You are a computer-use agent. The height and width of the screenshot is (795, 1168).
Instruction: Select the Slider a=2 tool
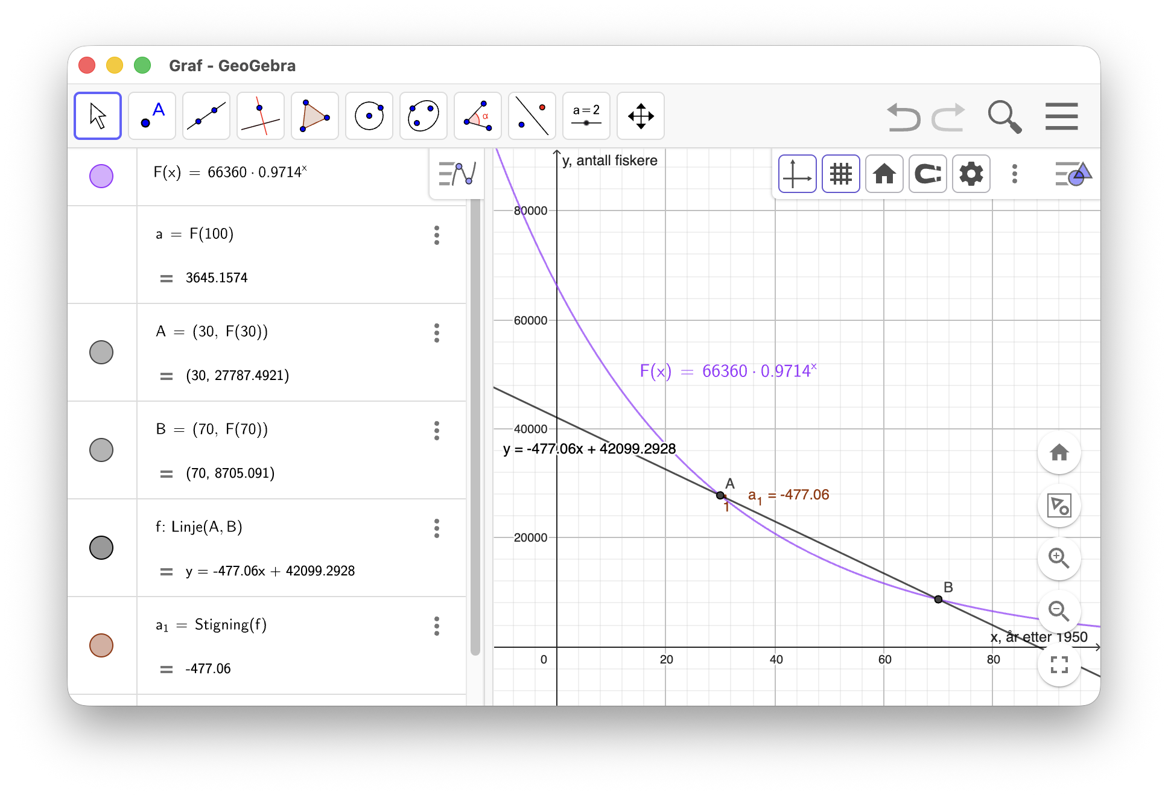coord(586,116)
